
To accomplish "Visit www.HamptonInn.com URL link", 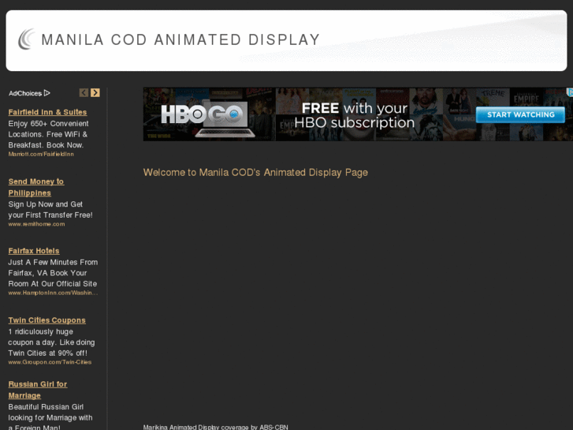I will 53,293.
